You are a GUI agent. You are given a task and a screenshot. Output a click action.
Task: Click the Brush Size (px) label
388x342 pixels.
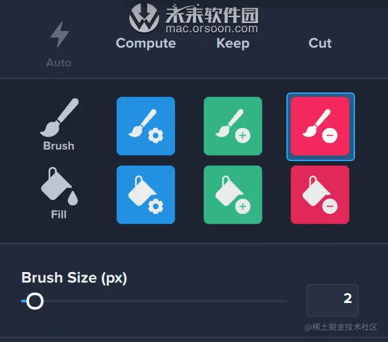pyautogui.click(x=74, y=278)
